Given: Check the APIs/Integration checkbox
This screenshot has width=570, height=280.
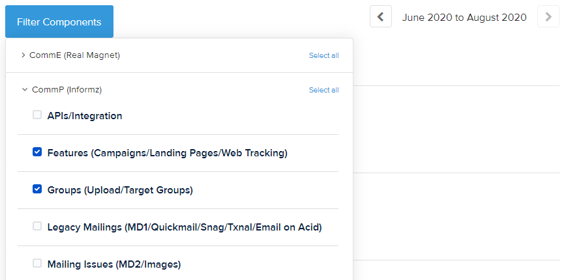Looking at the screenshot, I should [x=37, y=115].
